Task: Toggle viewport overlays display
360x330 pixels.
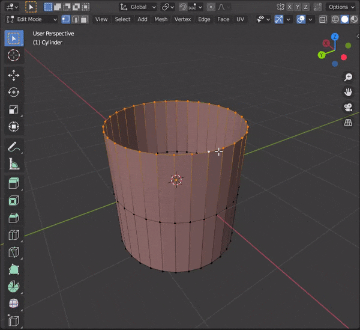Action: click(301, 19)
